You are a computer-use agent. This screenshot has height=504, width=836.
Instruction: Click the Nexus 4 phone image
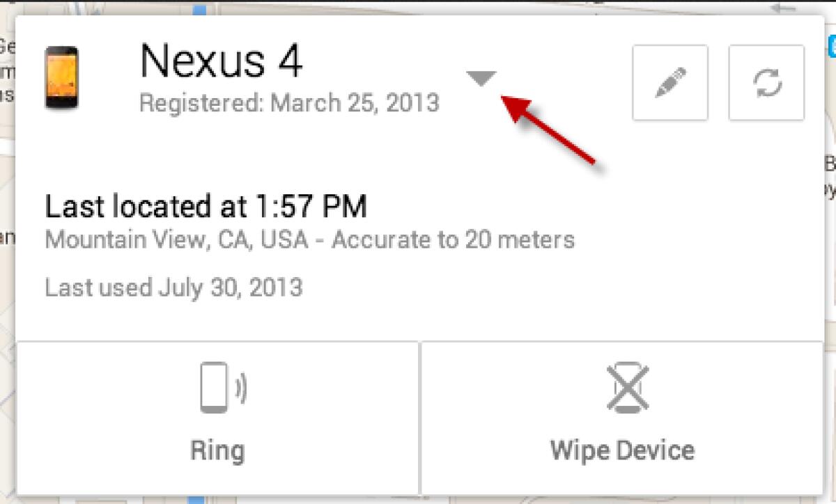click(61, 77)
